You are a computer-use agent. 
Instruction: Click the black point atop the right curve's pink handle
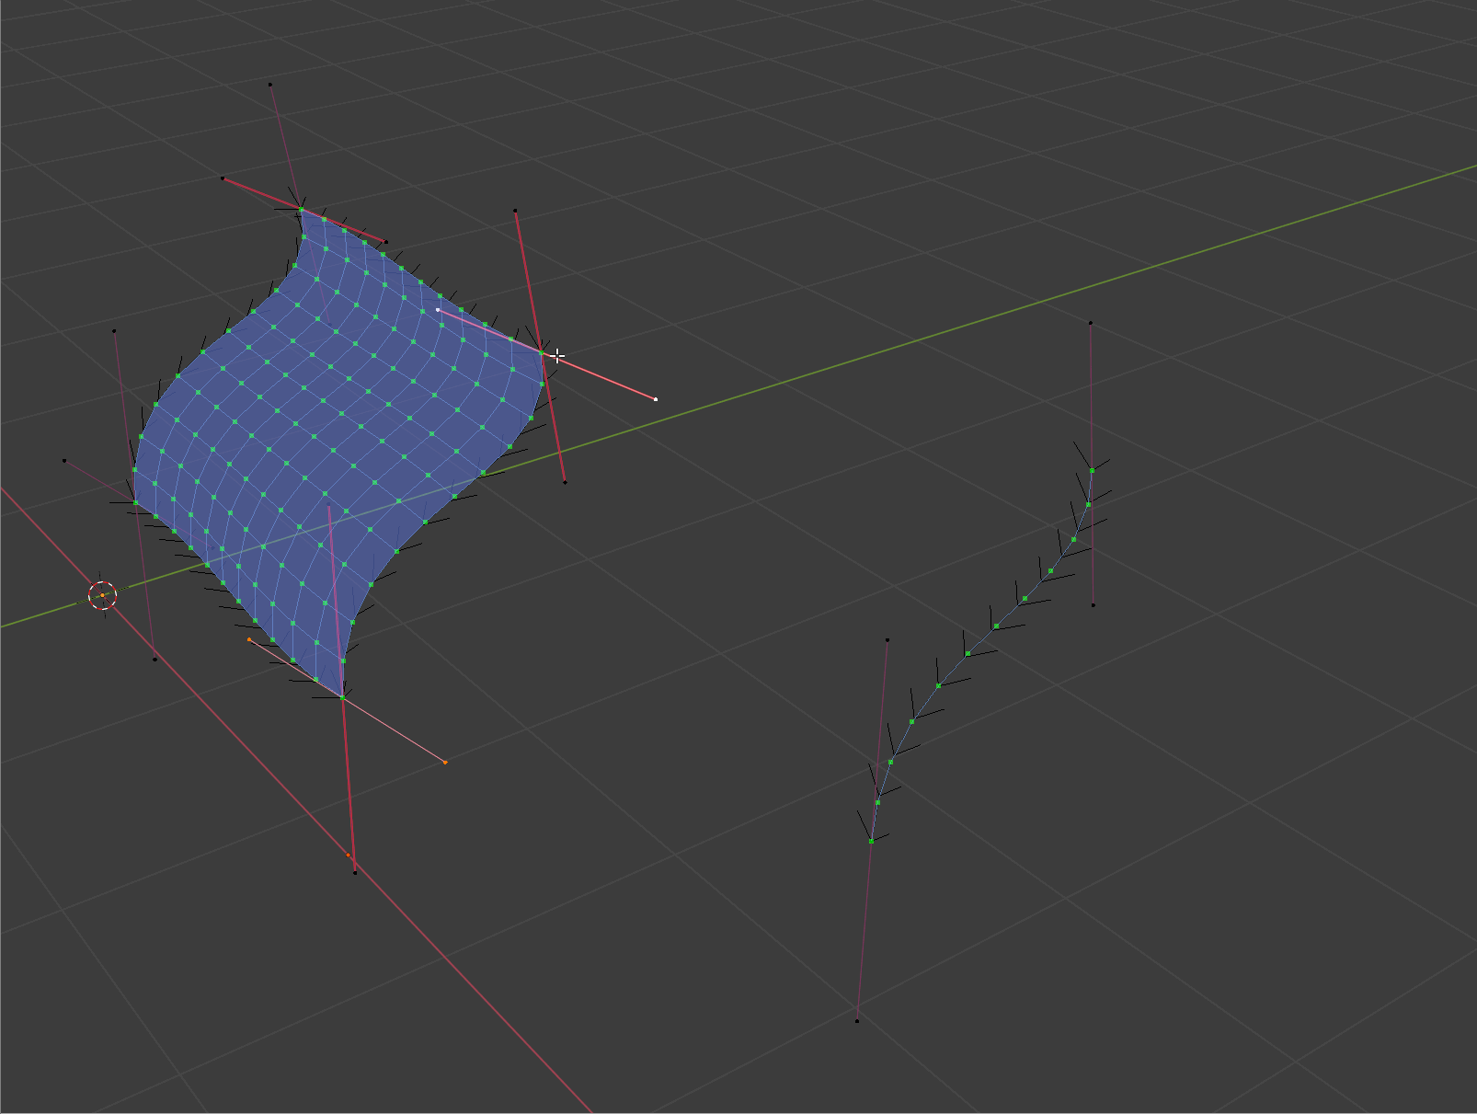(1091, 323)
